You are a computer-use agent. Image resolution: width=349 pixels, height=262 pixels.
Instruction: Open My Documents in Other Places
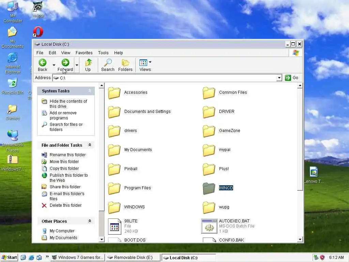tap(63, 238)
